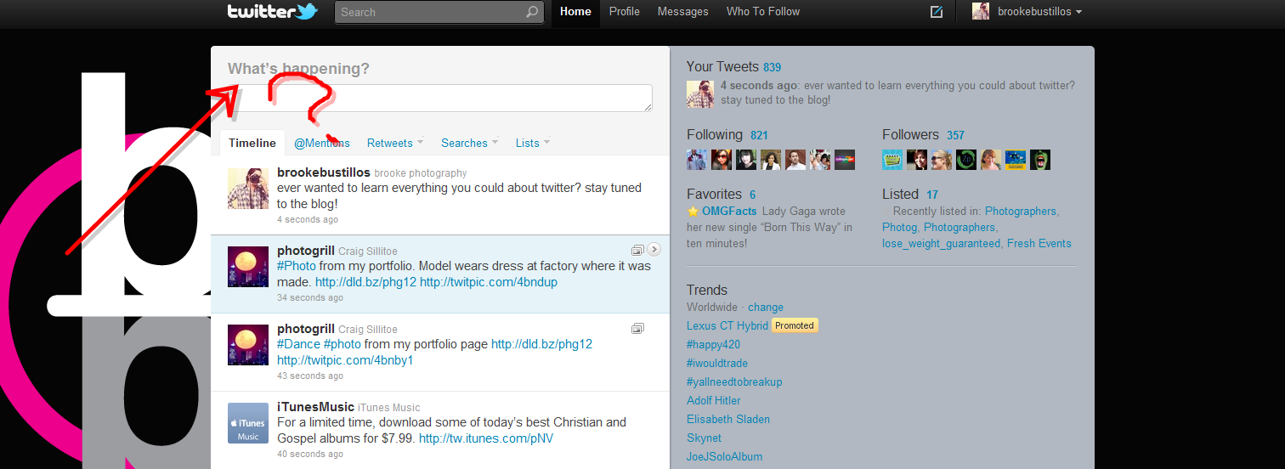Open details arrow on #Photo tweet
Image resolution: width=1285 pixels, height=469 pixels.
click(654, 250)
